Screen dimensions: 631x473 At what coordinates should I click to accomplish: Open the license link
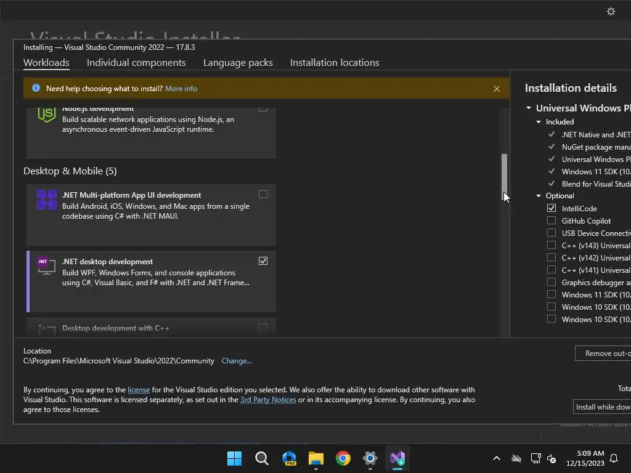coord(139,390)
